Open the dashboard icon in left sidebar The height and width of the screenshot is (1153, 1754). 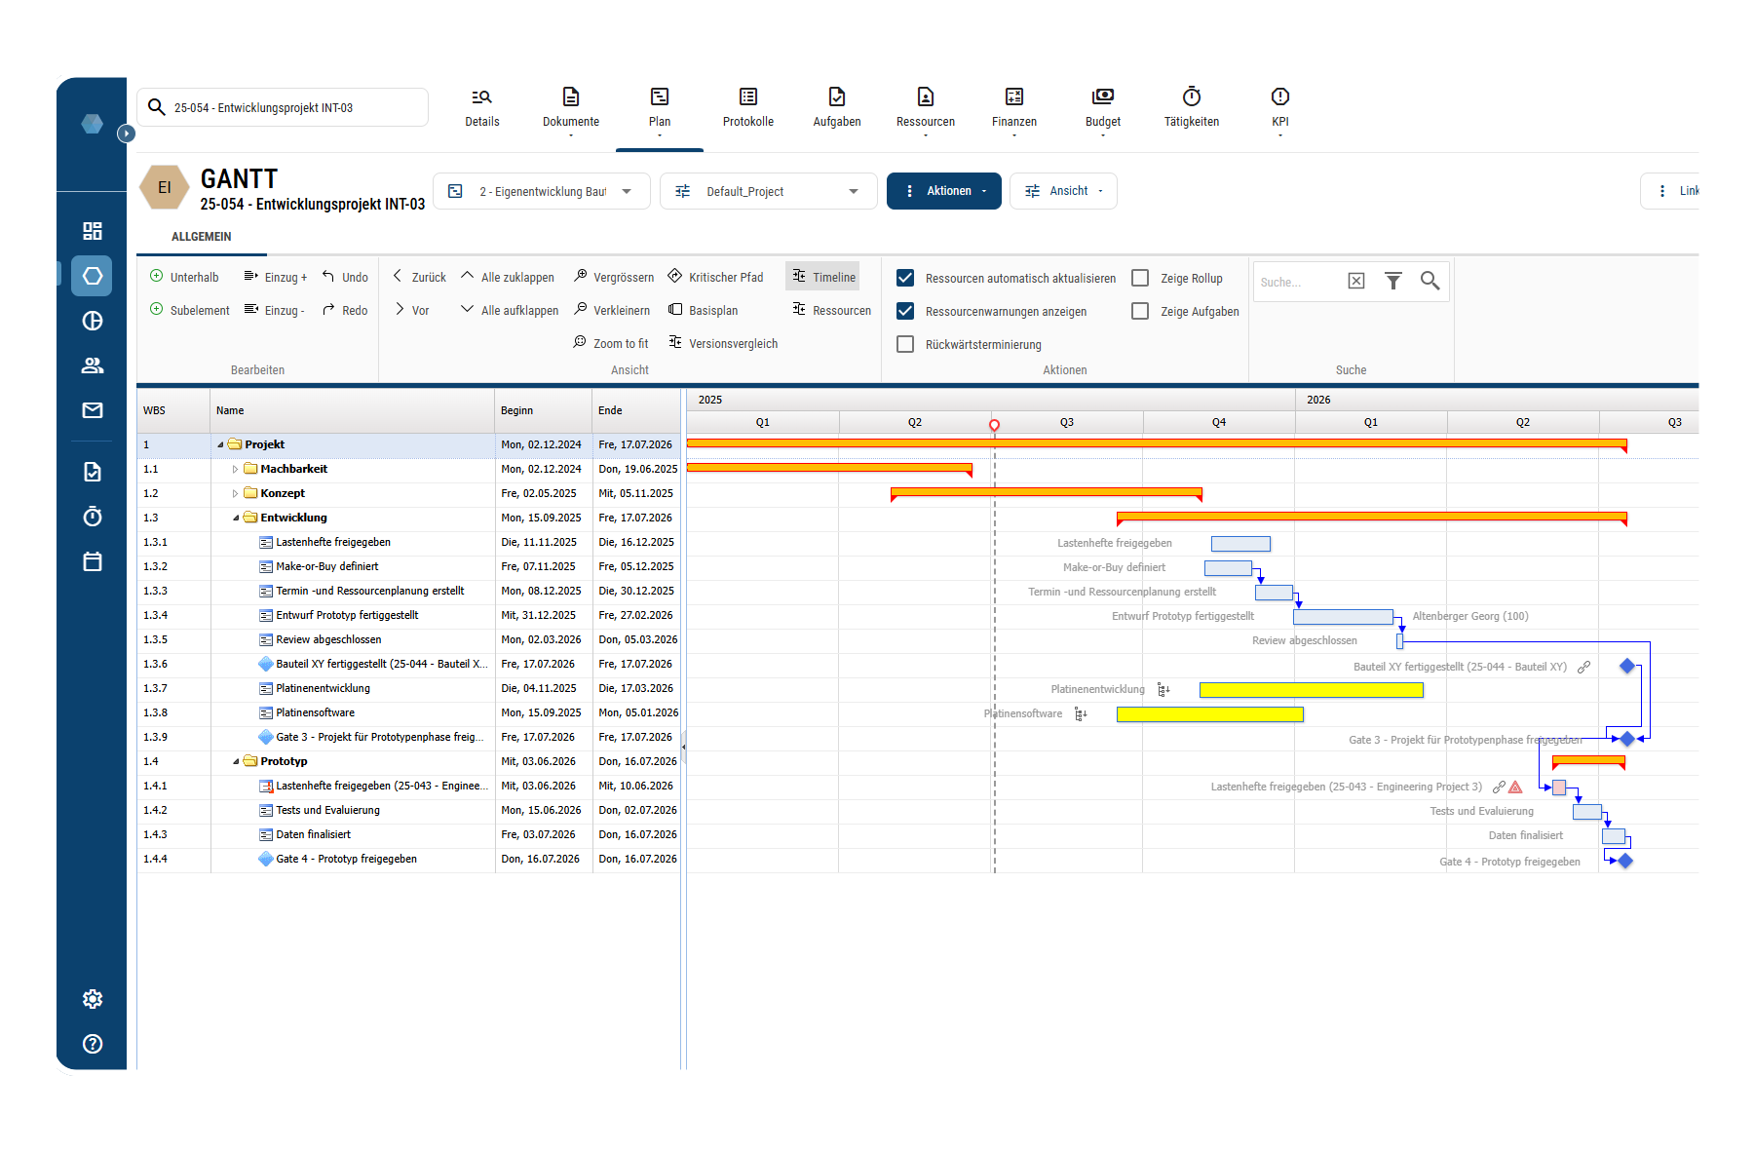click(x=92, y=231)
